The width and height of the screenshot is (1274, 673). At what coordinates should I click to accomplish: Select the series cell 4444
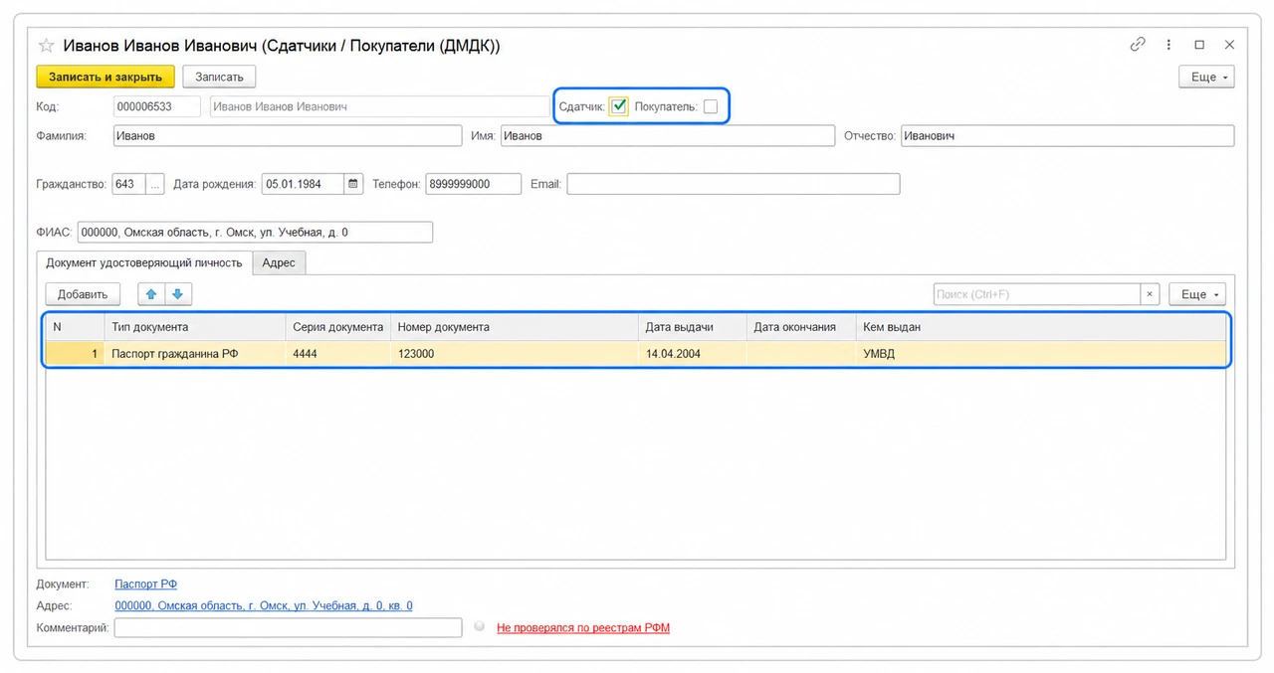point(337,353)
